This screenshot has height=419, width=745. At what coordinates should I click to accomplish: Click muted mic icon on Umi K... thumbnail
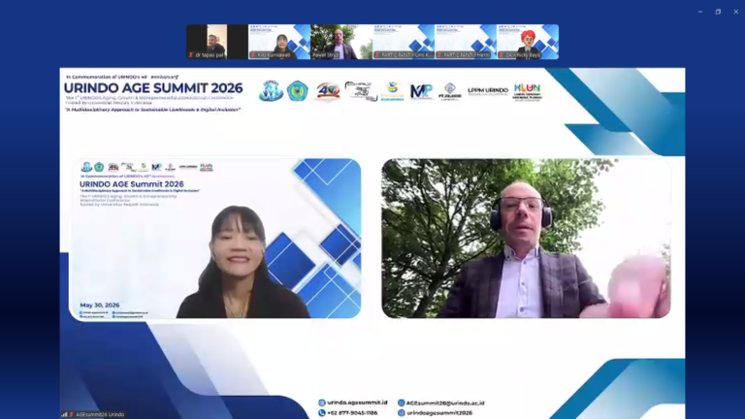pyautogui.click(x=377, y=55)
